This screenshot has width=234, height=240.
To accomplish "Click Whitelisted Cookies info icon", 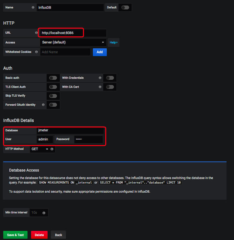I will 36,52.
